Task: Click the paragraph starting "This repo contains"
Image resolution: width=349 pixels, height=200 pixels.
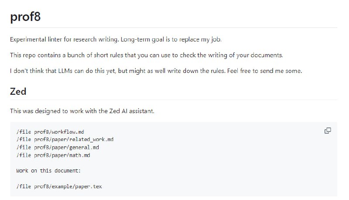Action: click(x=146, y=55)
